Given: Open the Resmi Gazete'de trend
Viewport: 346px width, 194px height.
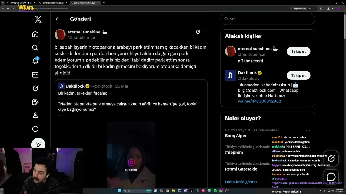Looking at the screenshot, I should (241, 169).
